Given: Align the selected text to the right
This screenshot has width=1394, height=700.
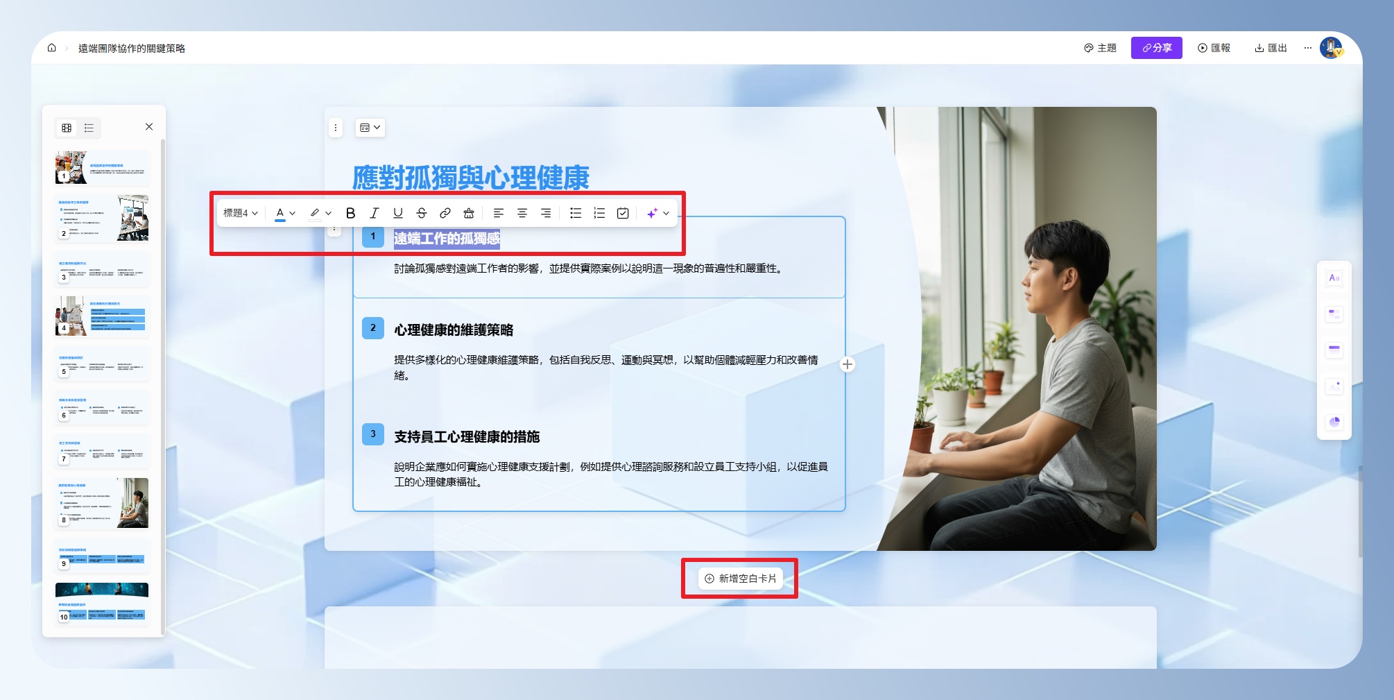Looking at the screenshot, I should click(546, 213).
